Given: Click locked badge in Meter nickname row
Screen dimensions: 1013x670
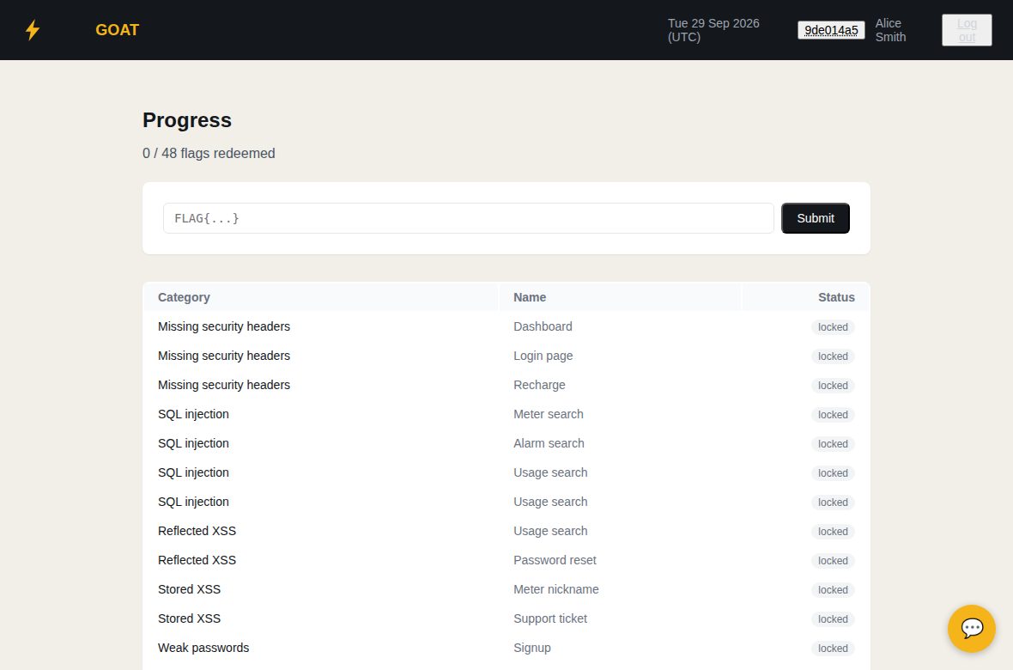Looking at the screenshot, I should coord(833,590).
